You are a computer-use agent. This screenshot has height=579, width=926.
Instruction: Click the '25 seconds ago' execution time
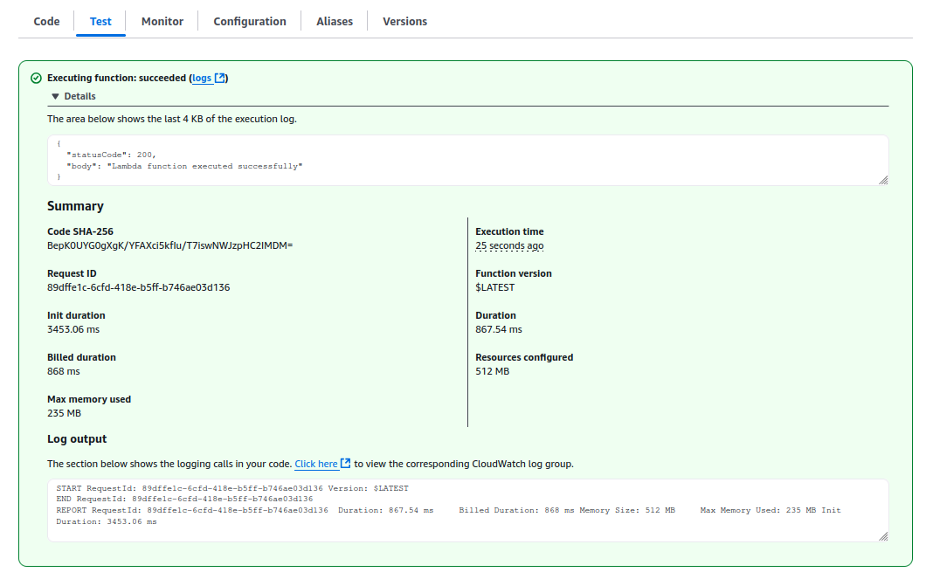509,246
